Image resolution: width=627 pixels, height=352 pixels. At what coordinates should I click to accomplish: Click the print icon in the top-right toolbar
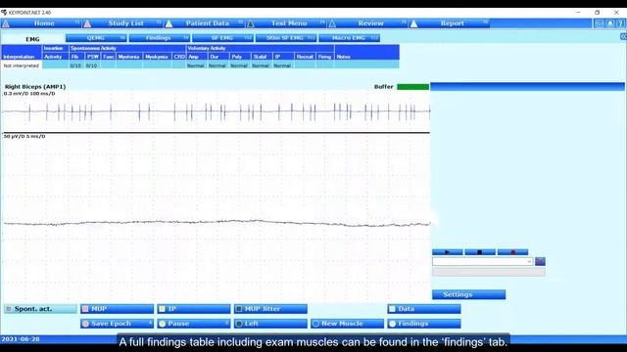point(609,23)
